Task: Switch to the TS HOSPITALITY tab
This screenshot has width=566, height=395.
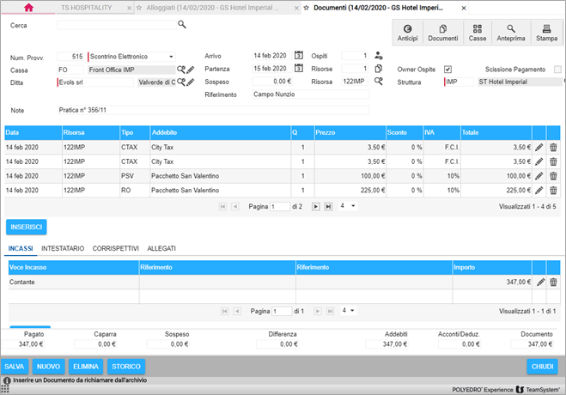Action: (86, 8)
